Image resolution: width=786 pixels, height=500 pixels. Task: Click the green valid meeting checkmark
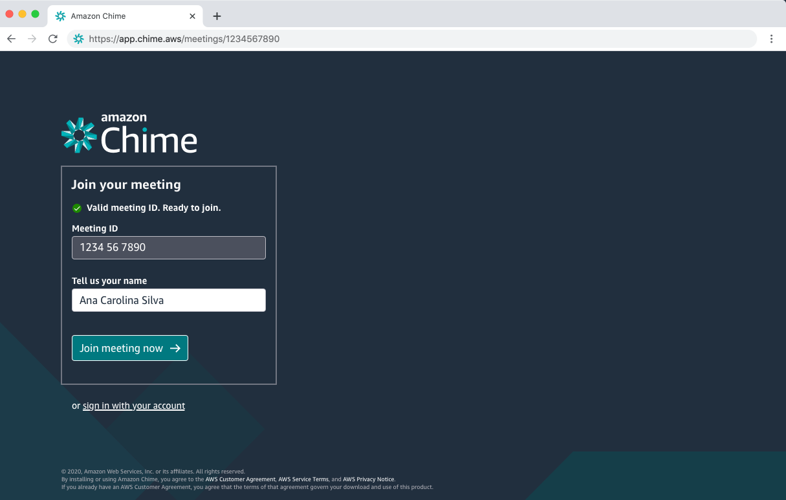[x=77, y=208]
